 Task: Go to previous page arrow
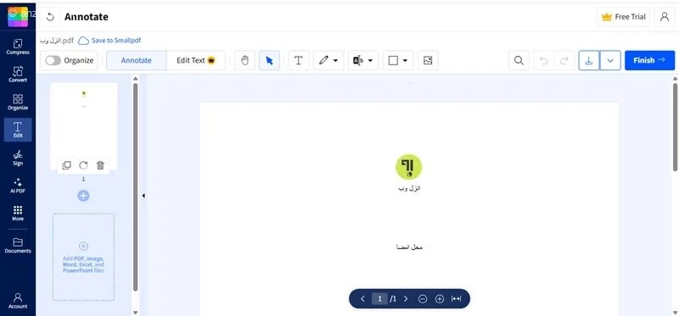coord(362,299)
